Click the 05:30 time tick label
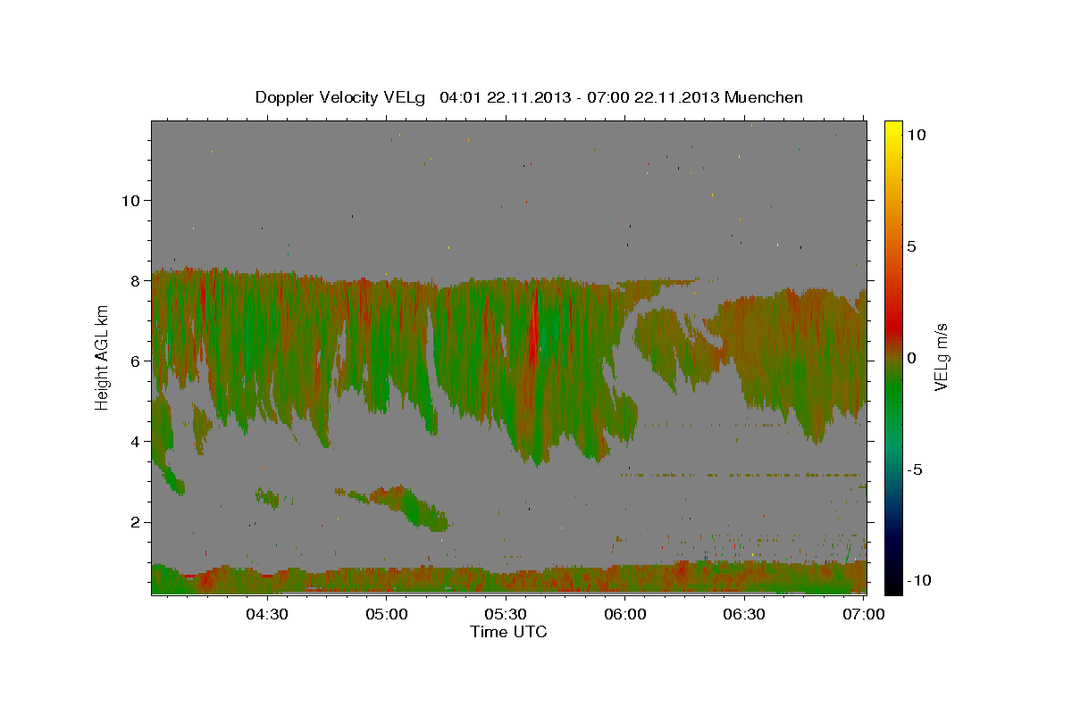1072x714 pixels. tap(506, 614)
